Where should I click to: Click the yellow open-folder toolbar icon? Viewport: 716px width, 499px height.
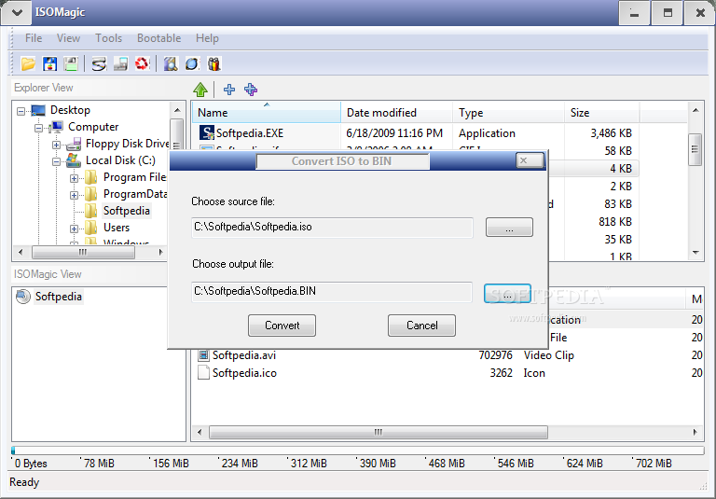28,63
